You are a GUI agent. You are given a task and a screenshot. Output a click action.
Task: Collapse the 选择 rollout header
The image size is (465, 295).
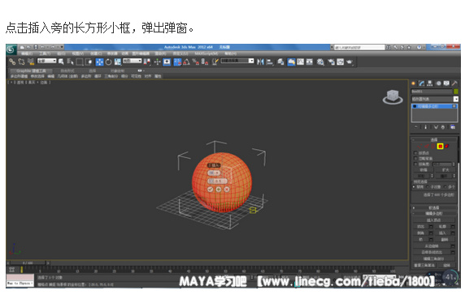pyautogui.click(x=434, y=139)
